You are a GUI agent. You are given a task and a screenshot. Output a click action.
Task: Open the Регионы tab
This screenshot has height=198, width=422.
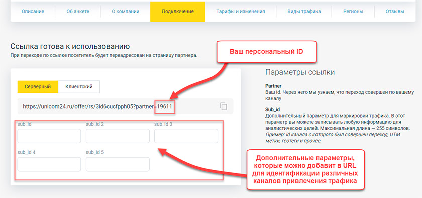[353, 12]
